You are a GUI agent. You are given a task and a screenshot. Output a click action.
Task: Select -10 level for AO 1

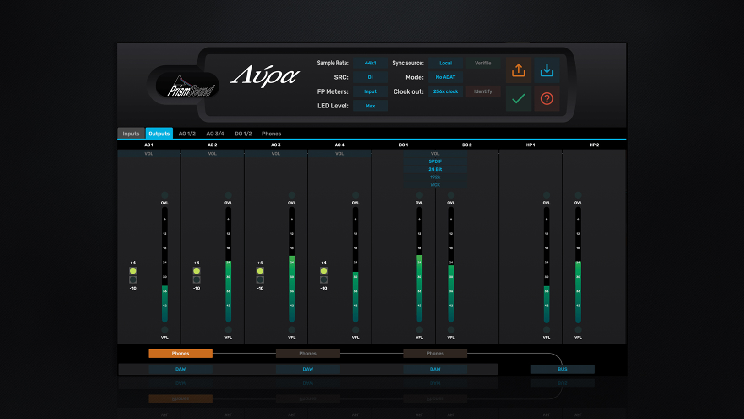133,279
